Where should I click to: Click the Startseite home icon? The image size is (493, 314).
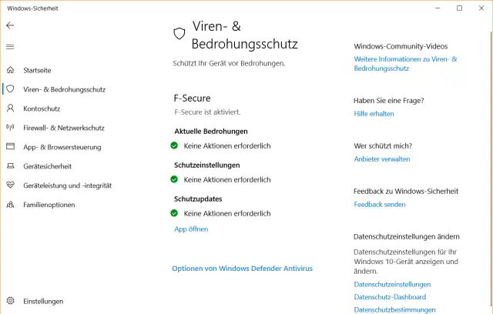pos(10,70)
